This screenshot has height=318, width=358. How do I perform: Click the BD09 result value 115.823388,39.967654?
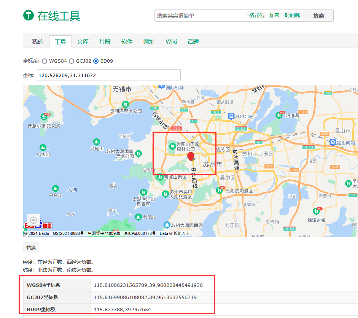tap(123, 309)
